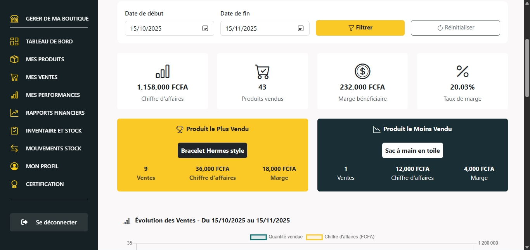This screenshot has width=530, height=250.
Task: Toggle Quantité vendue legend series
Action: (x=276, y=237)
